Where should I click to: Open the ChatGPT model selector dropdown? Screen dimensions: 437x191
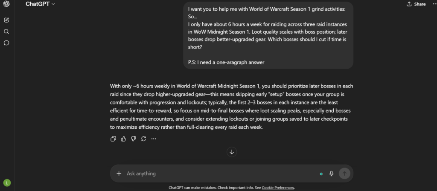point(41,4)
